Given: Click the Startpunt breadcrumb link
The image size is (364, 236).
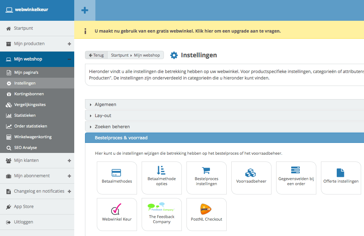Looking at the screenshot, I should pos(120,55).
